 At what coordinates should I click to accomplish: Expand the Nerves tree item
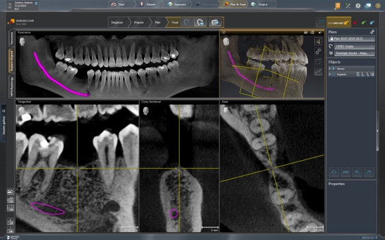coord(329,69)
